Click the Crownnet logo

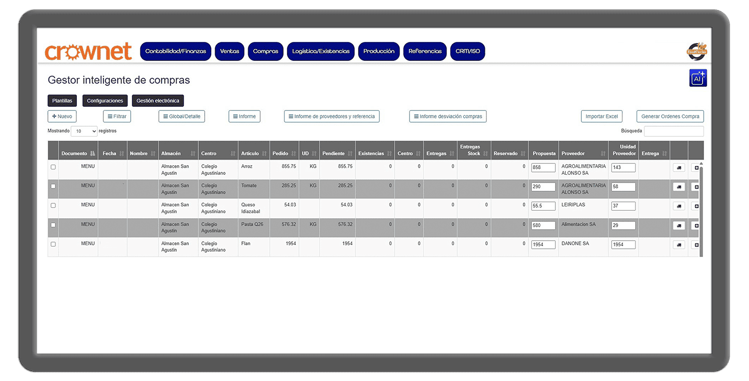click(x=88, y=51)
